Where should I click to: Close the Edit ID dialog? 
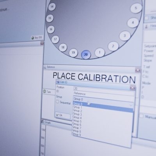133,88
